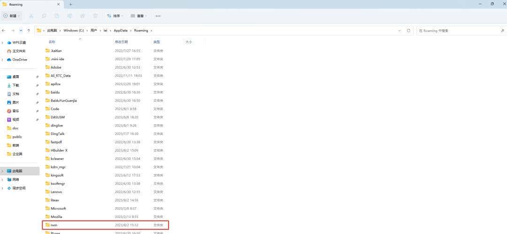
Task: Expand 网络 in the navigation pane
Action: pyautogui.click(x=3, y=179)
